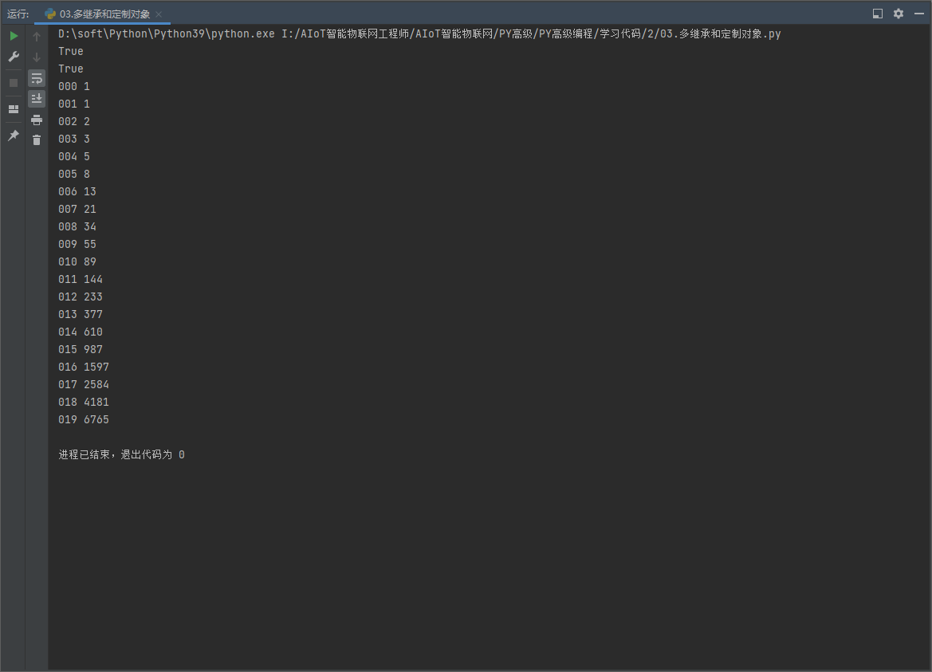This screenshot has height=672, width=932.
Task: Click output line 010 89
Action: coord(77,261)
